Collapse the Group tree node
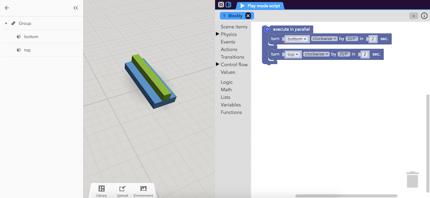430x198 pixels. (6, 24)
